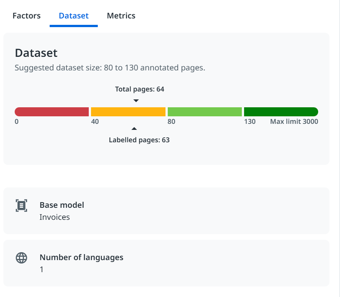Click the Dataset heading in the card
Screen dimensions: 340x297
coord(36,53)
